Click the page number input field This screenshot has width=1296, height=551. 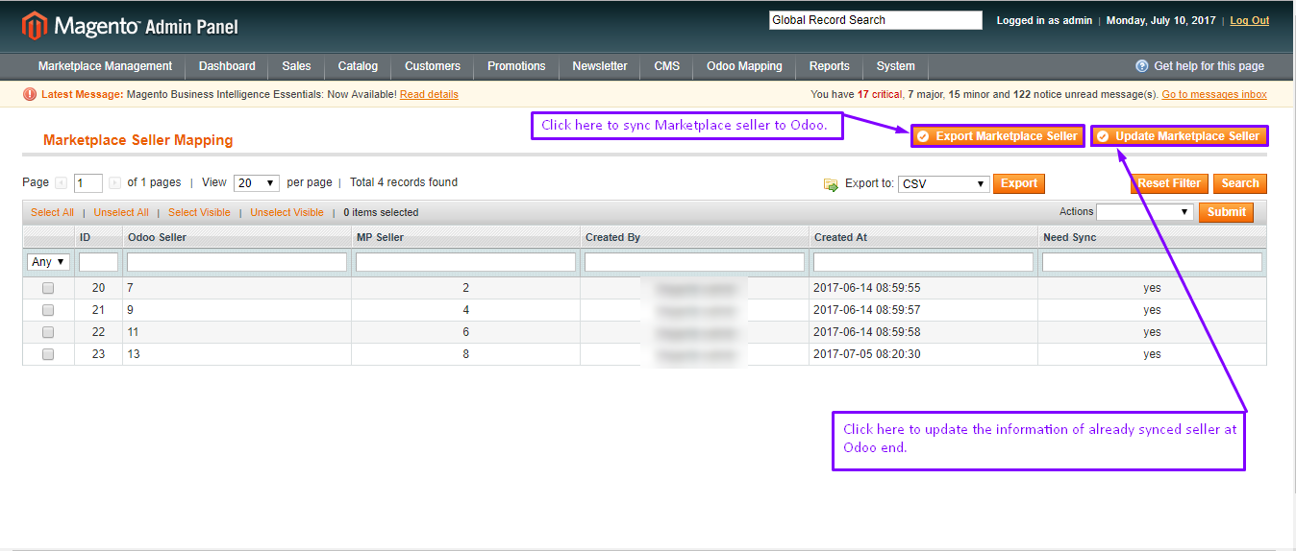(88, 183)
